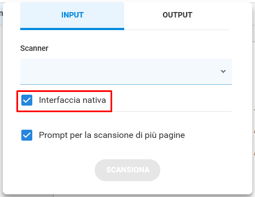The image size is (255, 197).
Task: Toggle multi-page scanning prompt option
Action: (x=27, y=135)
